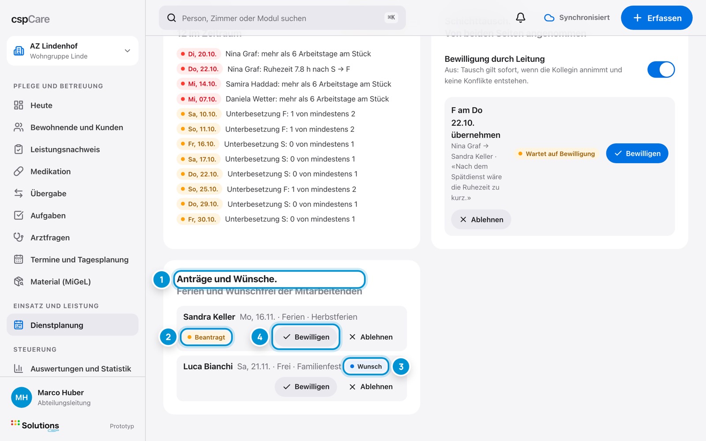The width and height of the screenshot is (706, 441).
Task: Click the Auswertungen chart icon
Action: pyautogui.click(x=19, y=368)
